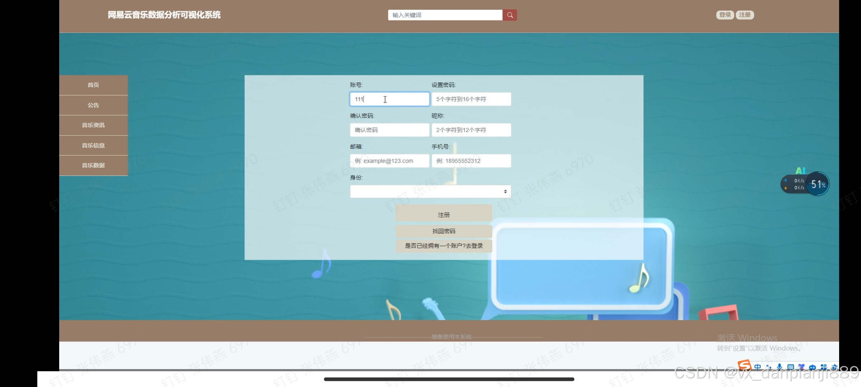The height and width of the screenshot is (387, 861).
Task: Click the Sogou skin shirt icon
Action: [x=801, y=367]
